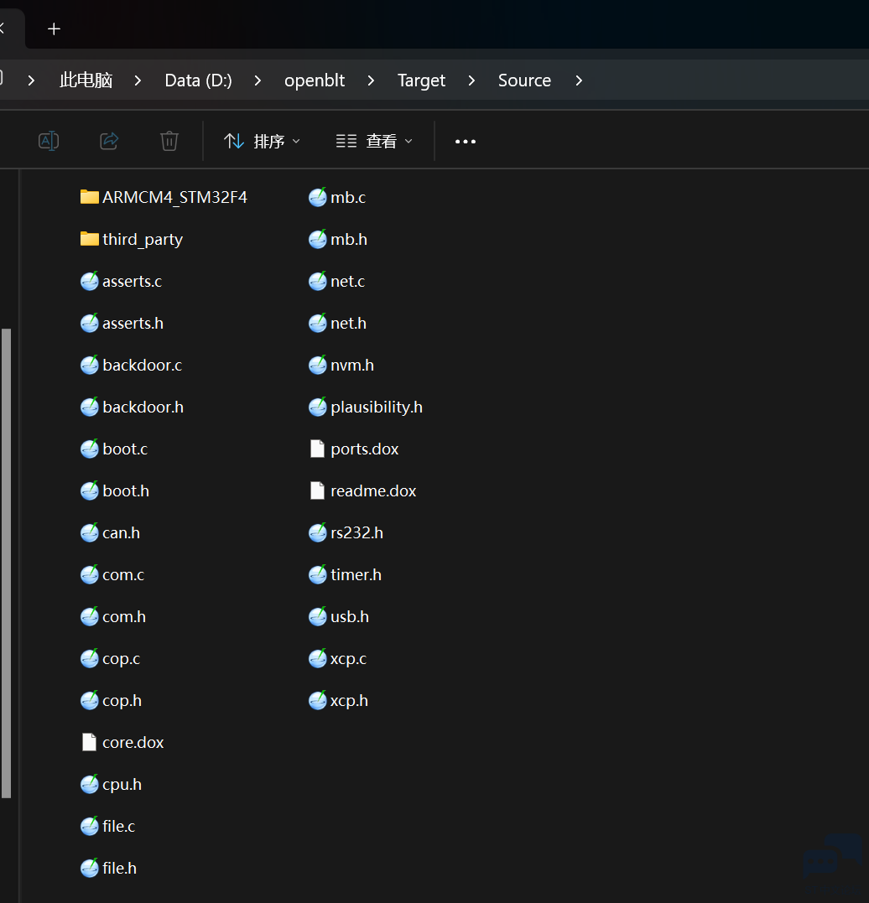The image size is (869, 903).
Task: Click 此电脑 in the address bar
Action: pos(86,80)
